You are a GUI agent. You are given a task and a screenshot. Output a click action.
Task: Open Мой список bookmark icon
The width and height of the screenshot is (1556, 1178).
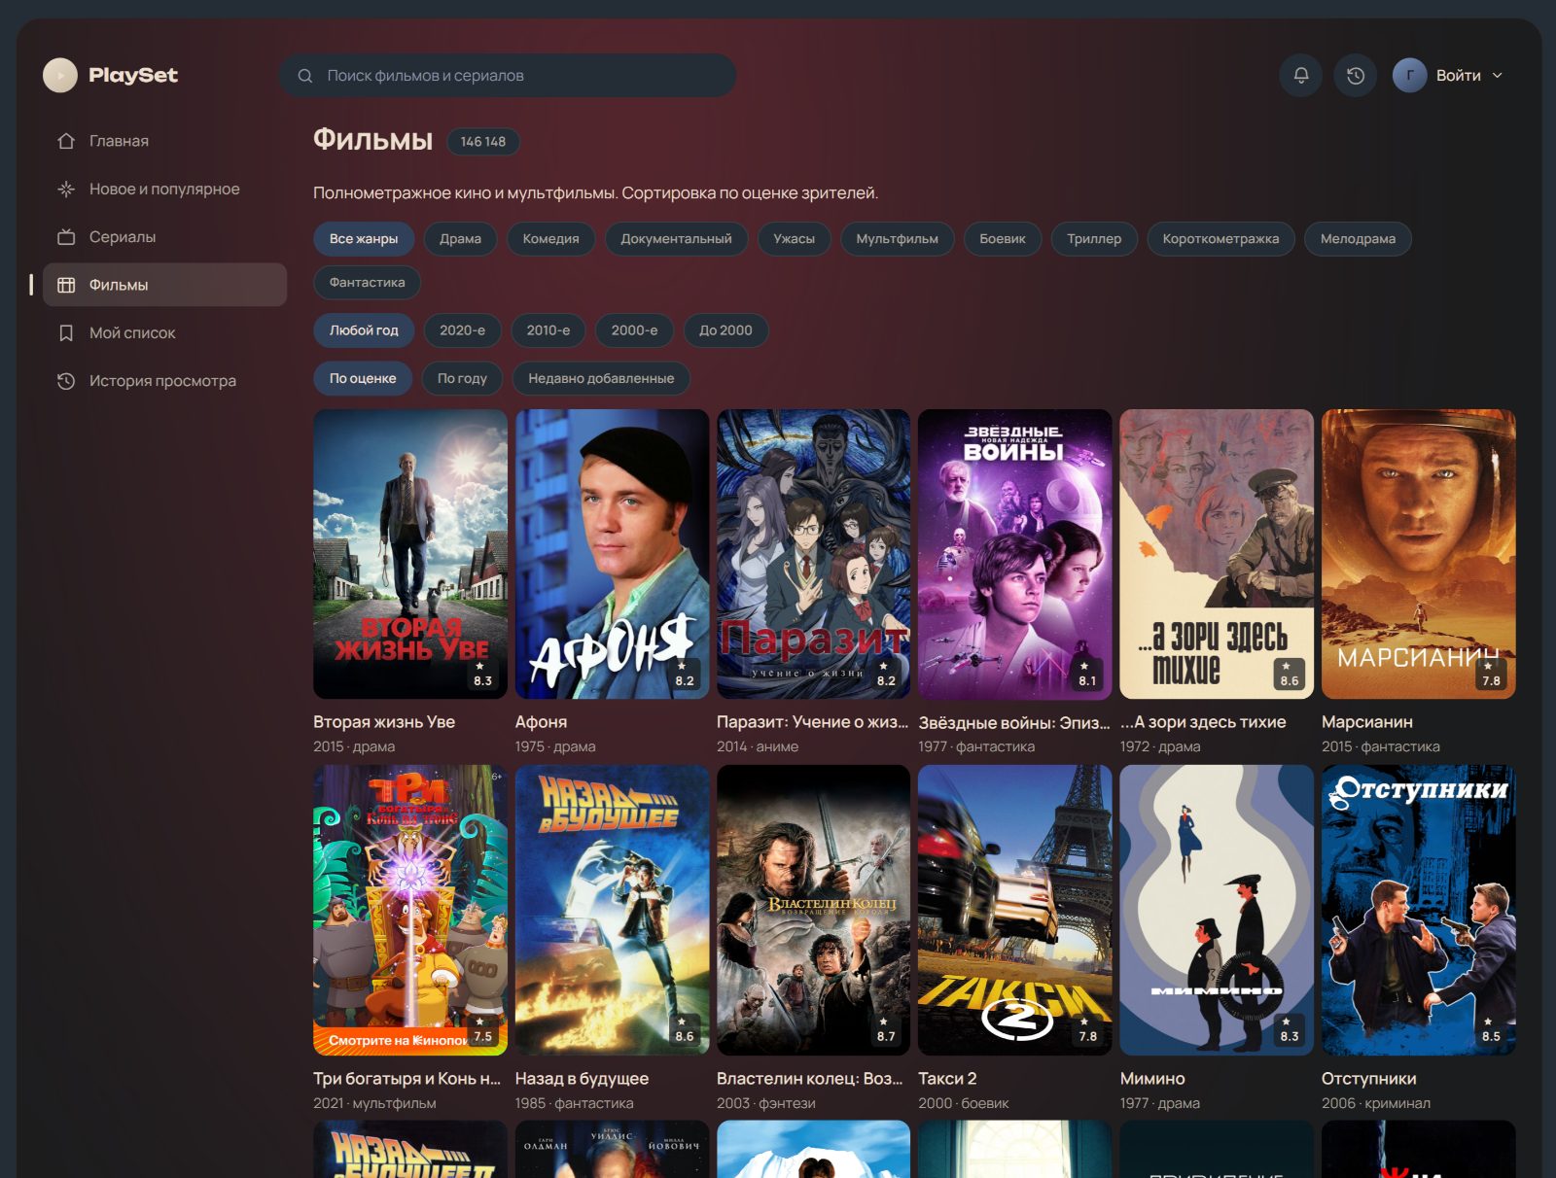(x=66, y=333)
